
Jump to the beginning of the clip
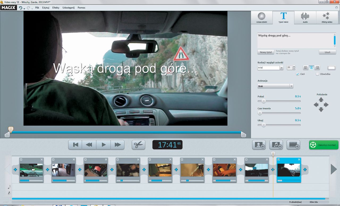coord(75,145)
